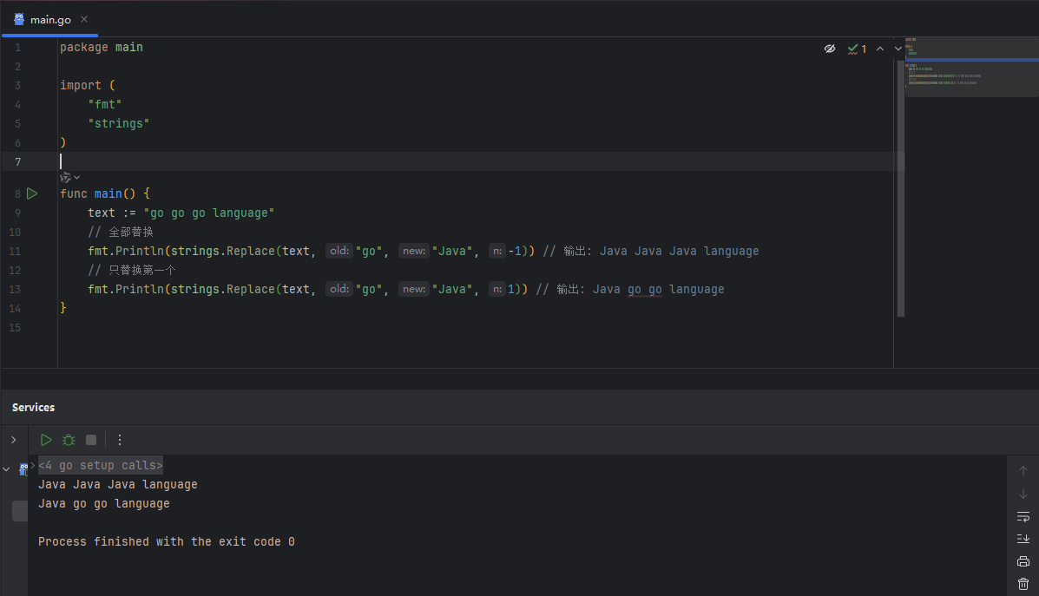Toggle scroll to end of console output

pyautogui.click(x=1023, y=539)
